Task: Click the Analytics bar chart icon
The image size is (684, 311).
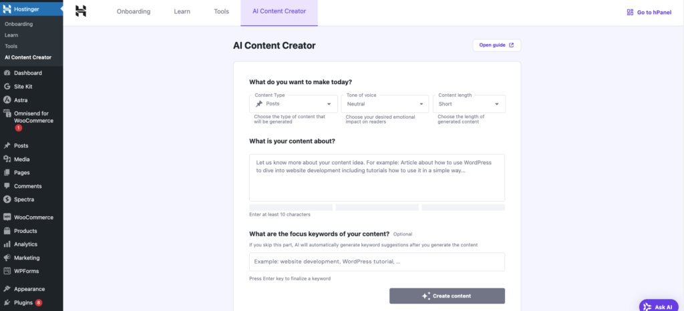Action: point(7,244)
